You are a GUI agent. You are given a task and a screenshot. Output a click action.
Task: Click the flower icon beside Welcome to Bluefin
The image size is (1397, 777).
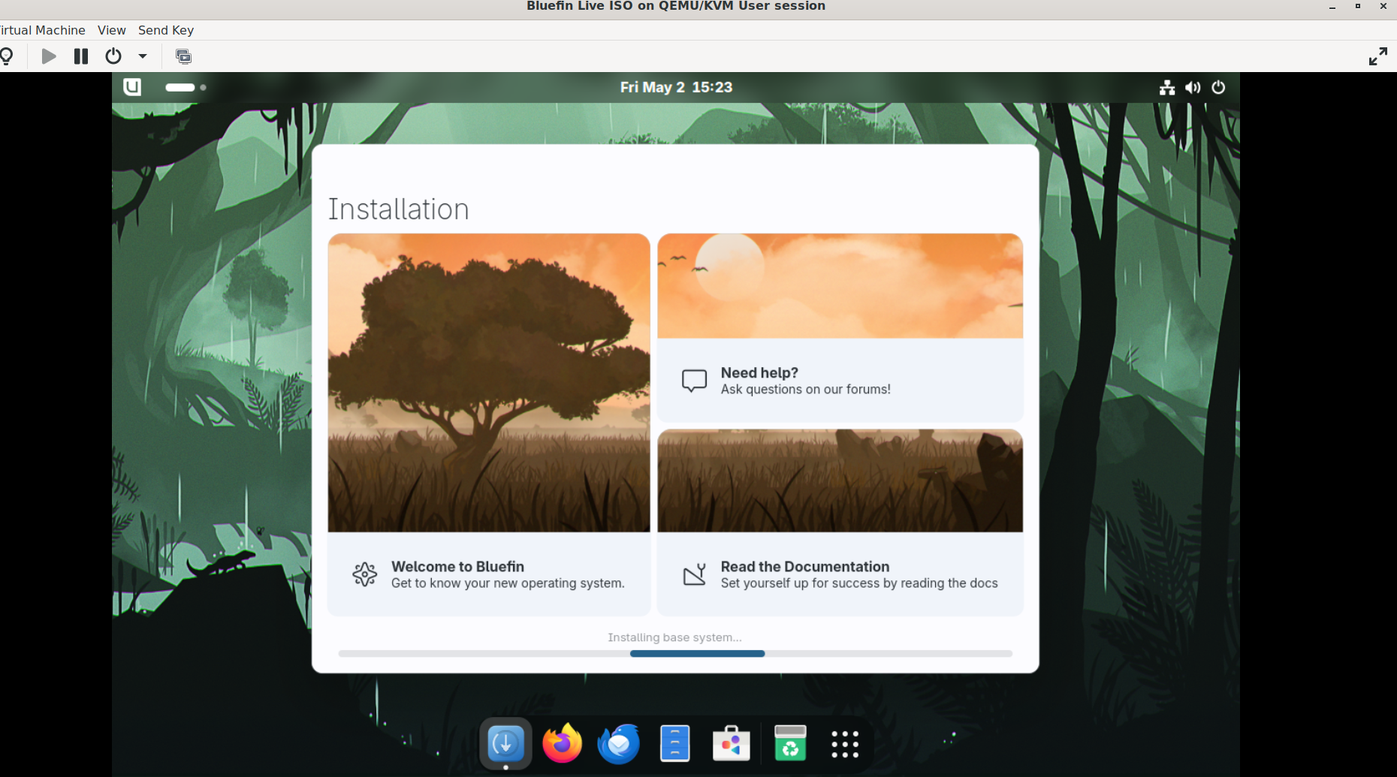coord(365,574)
